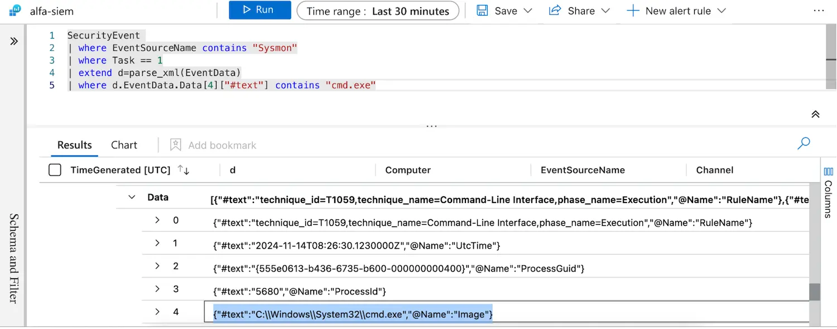Click the Save floppy disk icon
The height and width of the screenshot is (329, 837).
(x=483, y=11)
